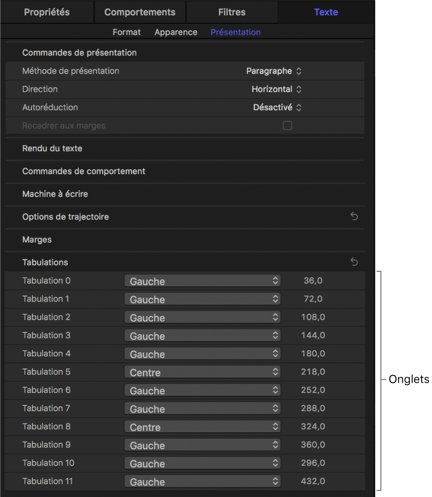The width and height of the screenshot is (432, 497).
Task: Expand the Rendu du texte section
Action: click(x=52, y=148)
